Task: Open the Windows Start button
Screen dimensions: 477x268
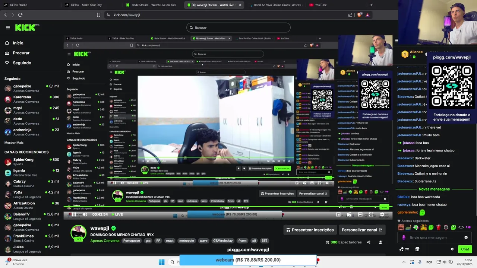Action: (x=161, y=262)
